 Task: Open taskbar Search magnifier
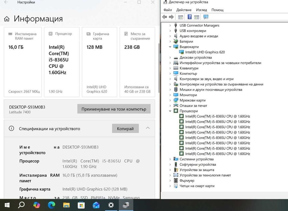click(21, 205)
